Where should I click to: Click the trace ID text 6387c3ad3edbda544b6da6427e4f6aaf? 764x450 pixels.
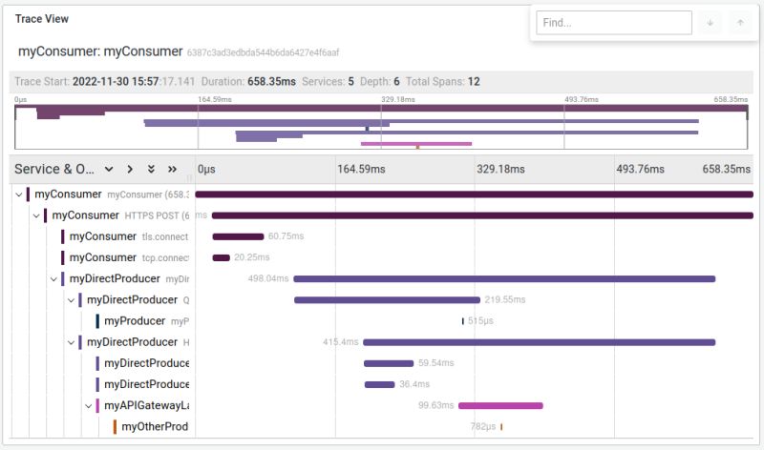(263, 52)
